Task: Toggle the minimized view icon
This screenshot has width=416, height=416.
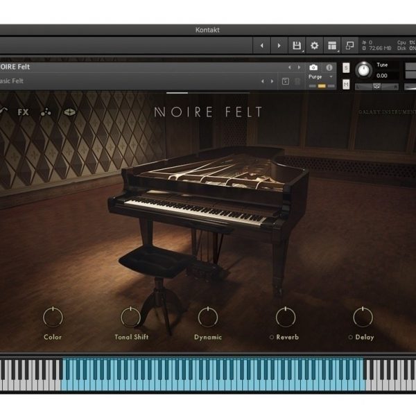Action: coord(349,46)
